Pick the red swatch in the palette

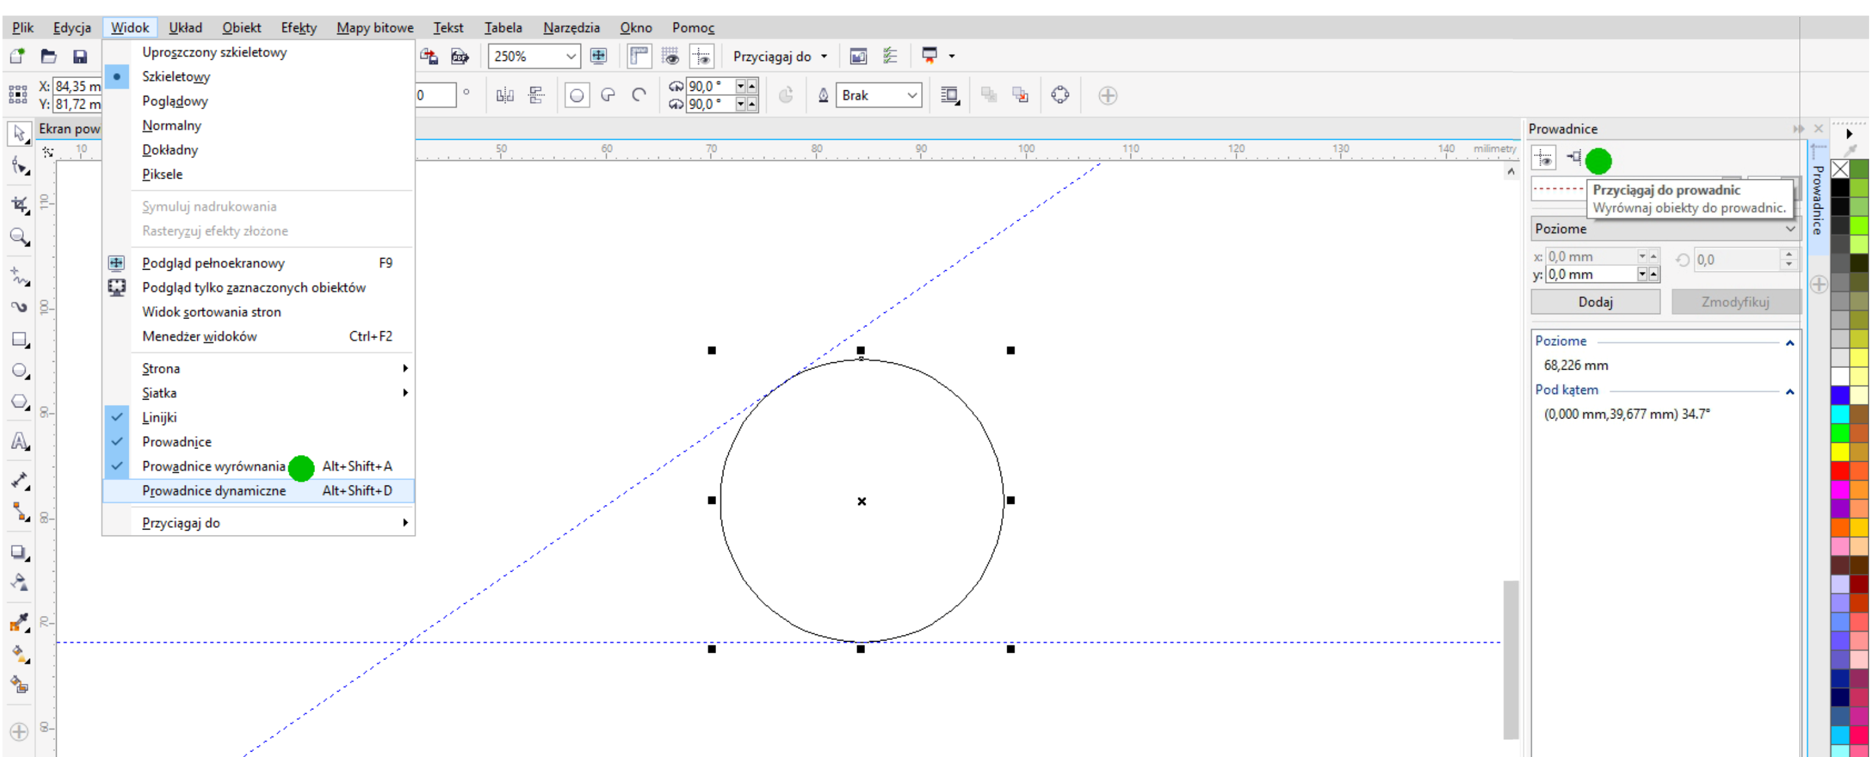1839,470
